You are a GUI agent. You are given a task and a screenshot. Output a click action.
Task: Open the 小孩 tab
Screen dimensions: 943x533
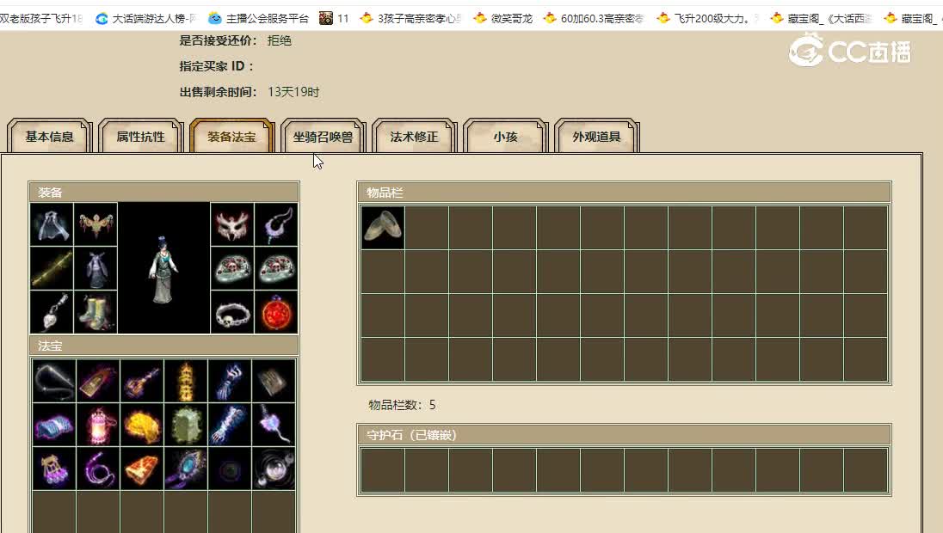pos(505,137)
